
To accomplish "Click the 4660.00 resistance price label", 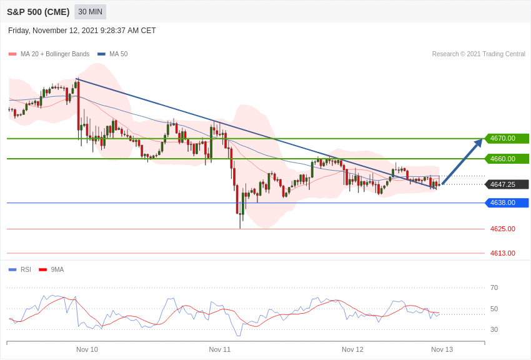I will [507, 159].
